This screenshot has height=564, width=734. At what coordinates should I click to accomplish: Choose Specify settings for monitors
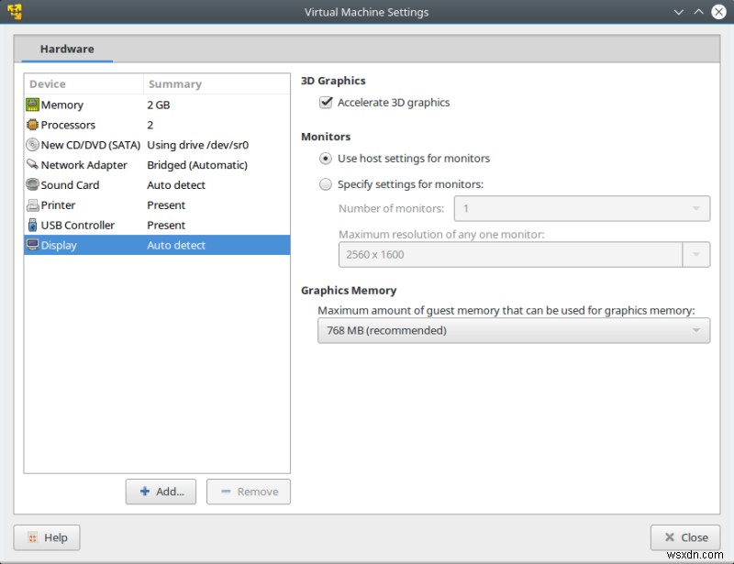326,183
